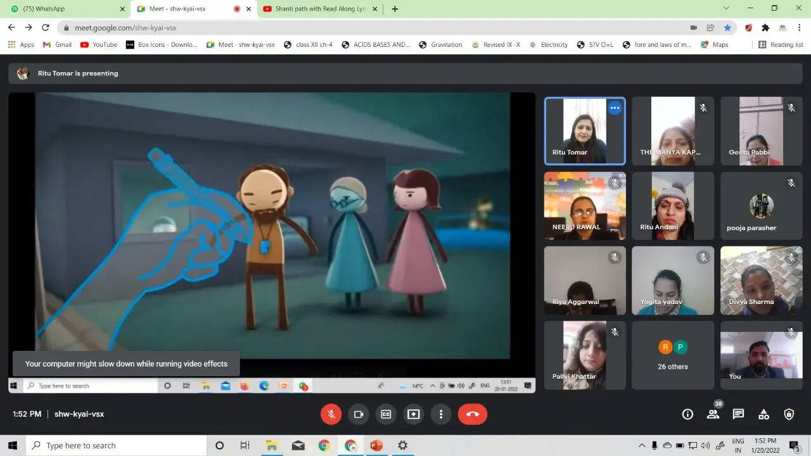This screenshot has height=456, width=811.
Task: Open the Electricity bookmark
Action: [548, 45]
